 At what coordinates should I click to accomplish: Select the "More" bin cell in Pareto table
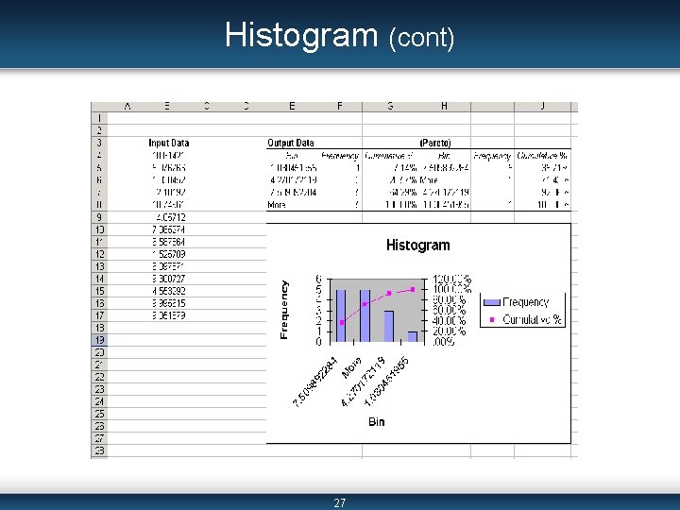point(429,180)
